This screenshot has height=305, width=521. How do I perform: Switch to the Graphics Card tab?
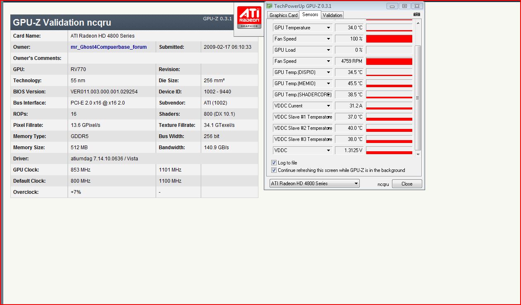[283, 15]
